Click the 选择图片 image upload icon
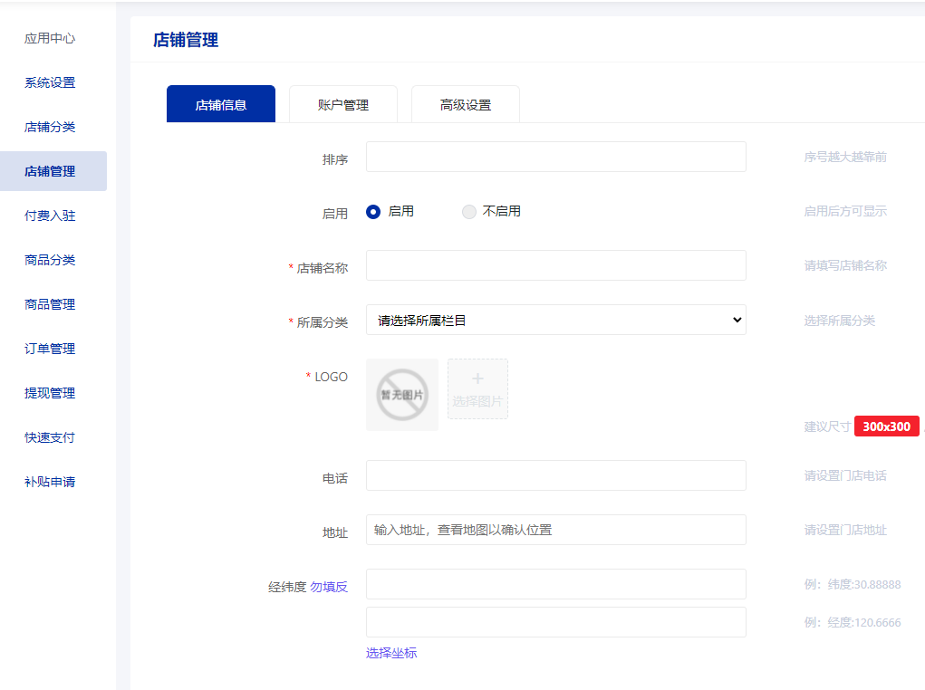Image resolution: width=925 pixels, height=690 pixels. pyautogui.click(x=477, y=389)
